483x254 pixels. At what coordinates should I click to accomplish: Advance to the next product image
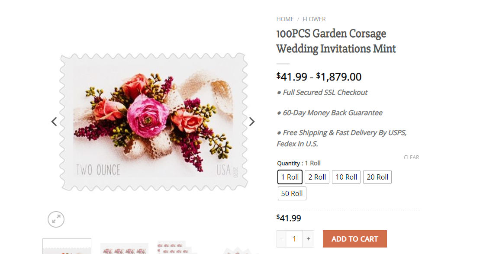pyautogui.click(x=252, y=122)
